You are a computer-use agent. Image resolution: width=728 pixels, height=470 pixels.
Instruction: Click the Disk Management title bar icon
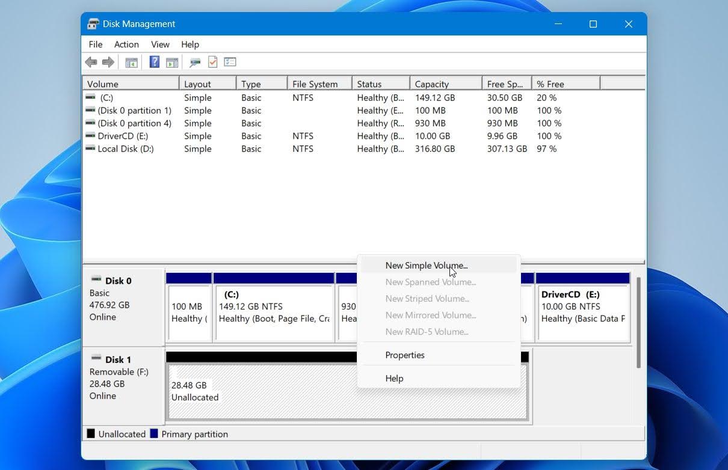click(93, 24)
